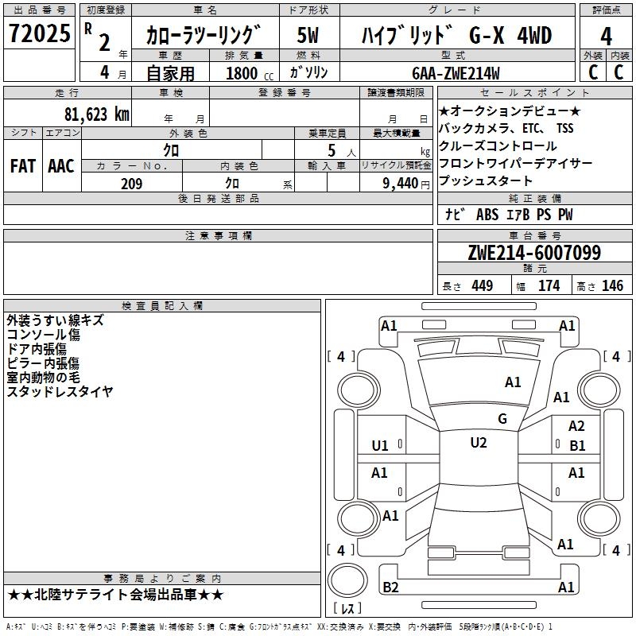Click chassis number ZWE214-6007099

pyautogui.click(x=534, y=253)
